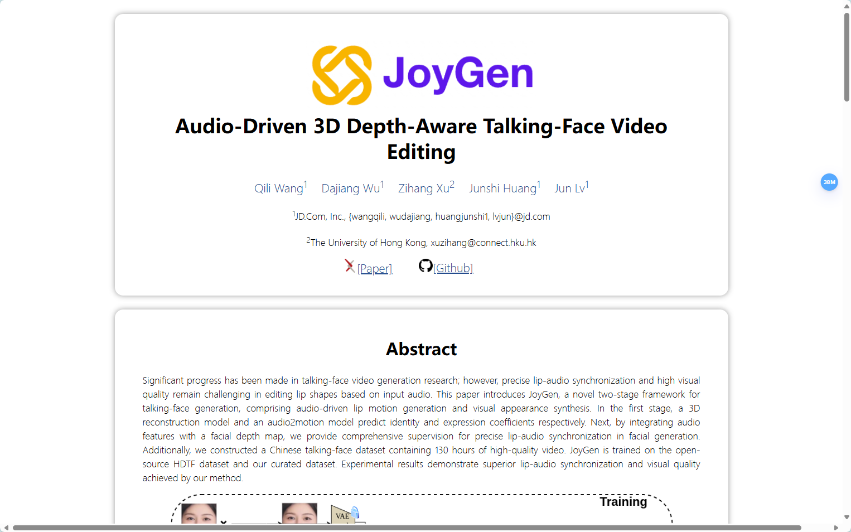Click the vertical scrollbar thumb

847,57
